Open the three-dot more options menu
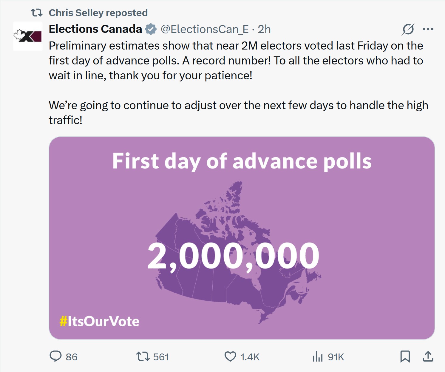 pos(428,29)
